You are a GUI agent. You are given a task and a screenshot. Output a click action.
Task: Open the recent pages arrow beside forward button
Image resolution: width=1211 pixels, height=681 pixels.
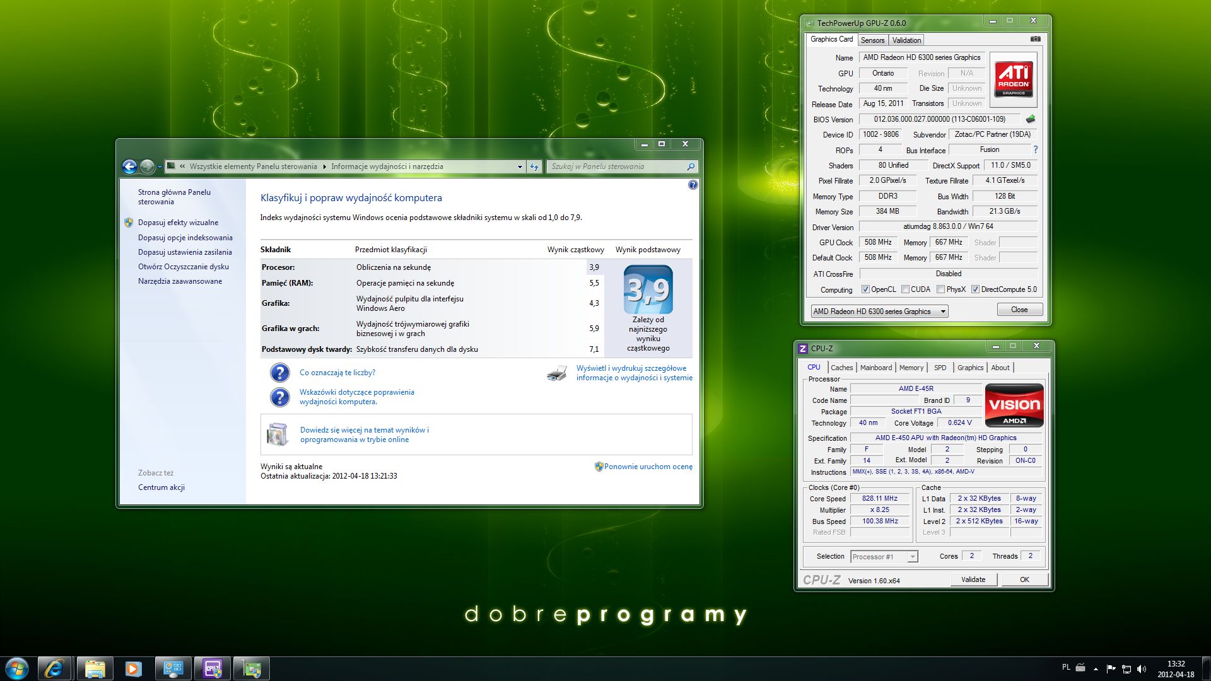click(x=160, y=167)
